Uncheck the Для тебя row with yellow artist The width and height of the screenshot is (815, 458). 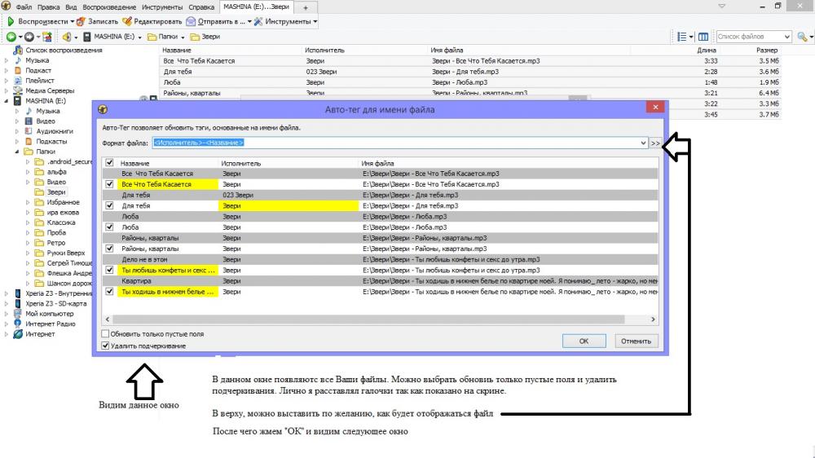(109, 205)
